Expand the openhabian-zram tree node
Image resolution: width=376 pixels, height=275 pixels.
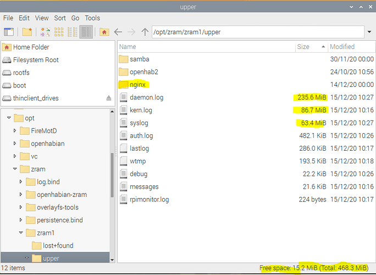click(x=21, y=194)
